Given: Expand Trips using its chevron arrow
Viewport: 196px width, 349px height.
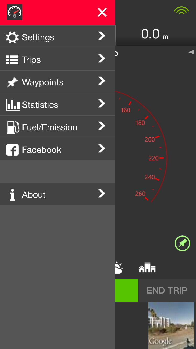Looking at the screenshot, I should [102, 58].
